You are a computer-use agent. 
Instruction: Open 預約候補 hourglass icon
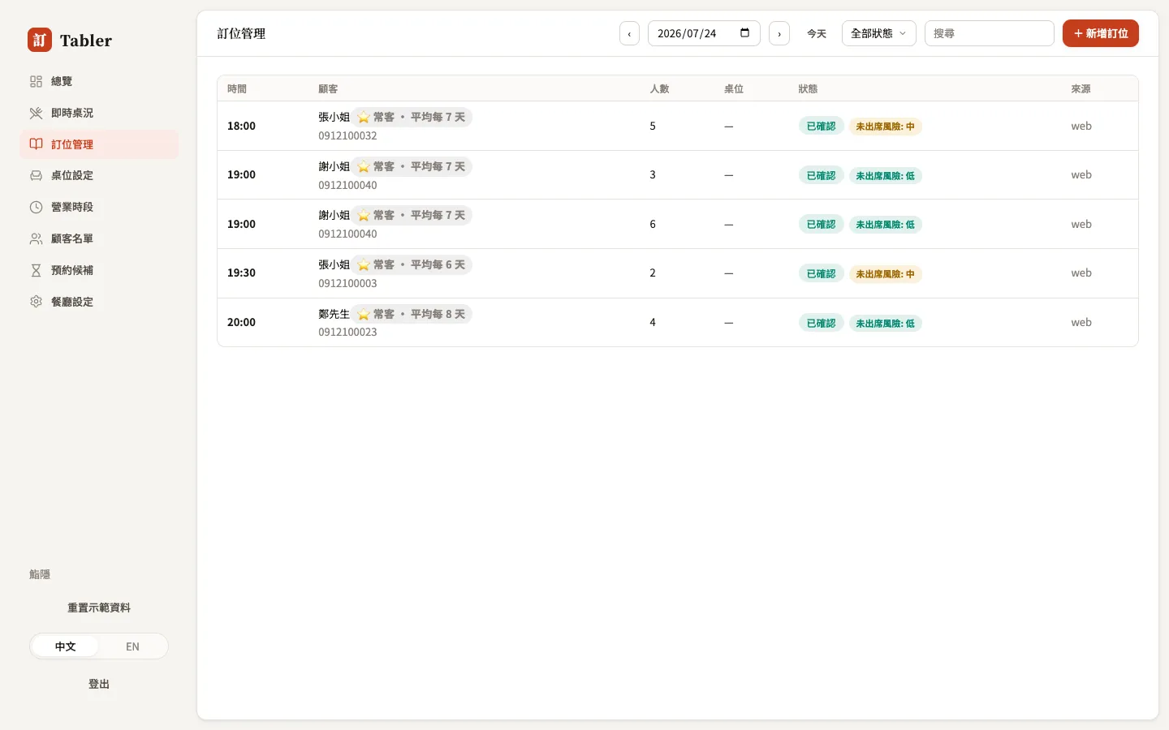tap(36, 270)
